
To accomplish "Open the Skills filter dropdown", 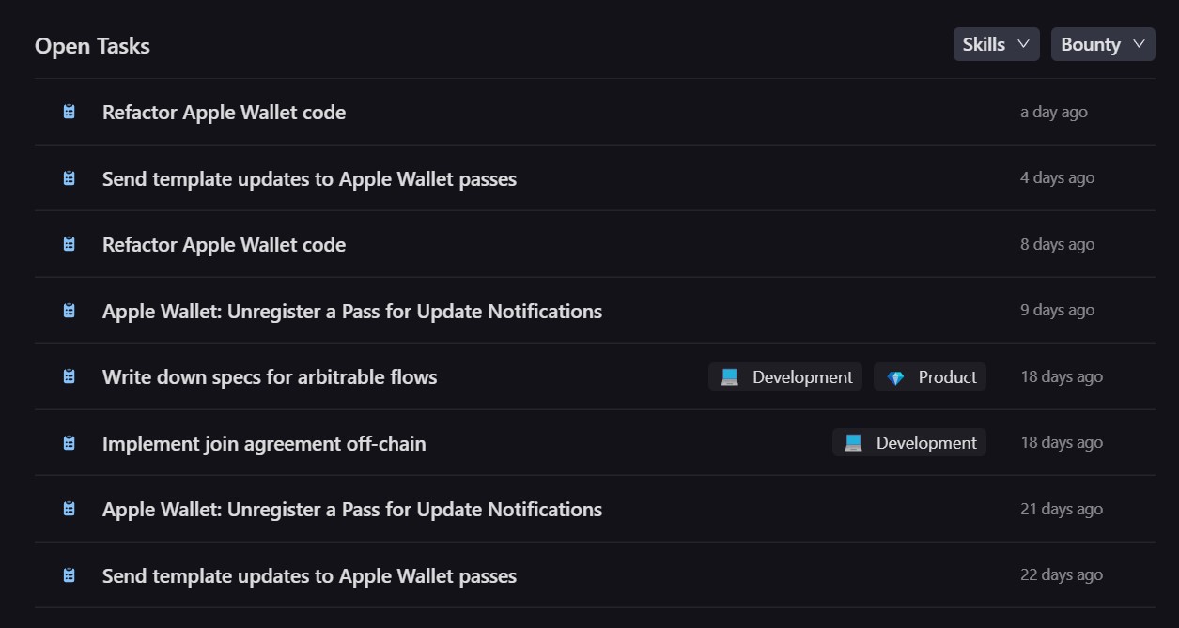I will point(996,44).
